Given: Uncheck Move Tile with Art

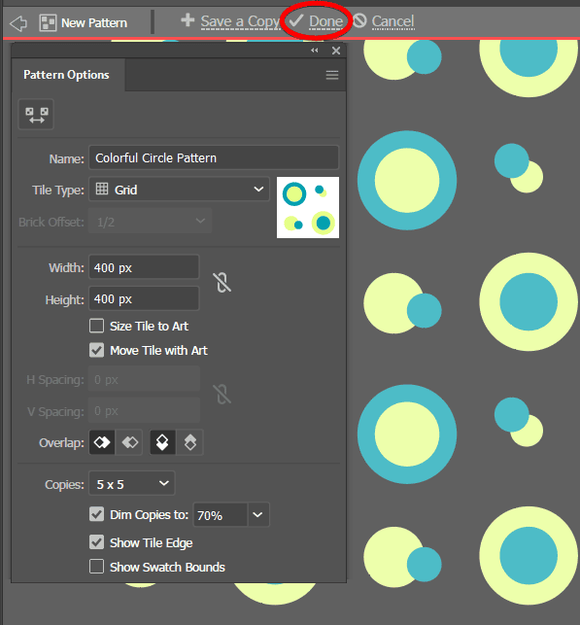Looking at the screenshot, I should tap(96, 350).
